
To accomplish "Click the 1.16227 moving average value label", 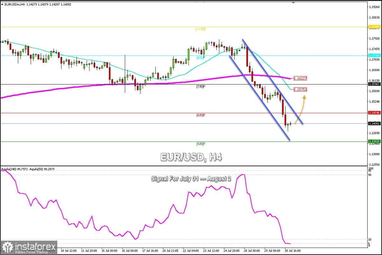I will click(301, 78).
